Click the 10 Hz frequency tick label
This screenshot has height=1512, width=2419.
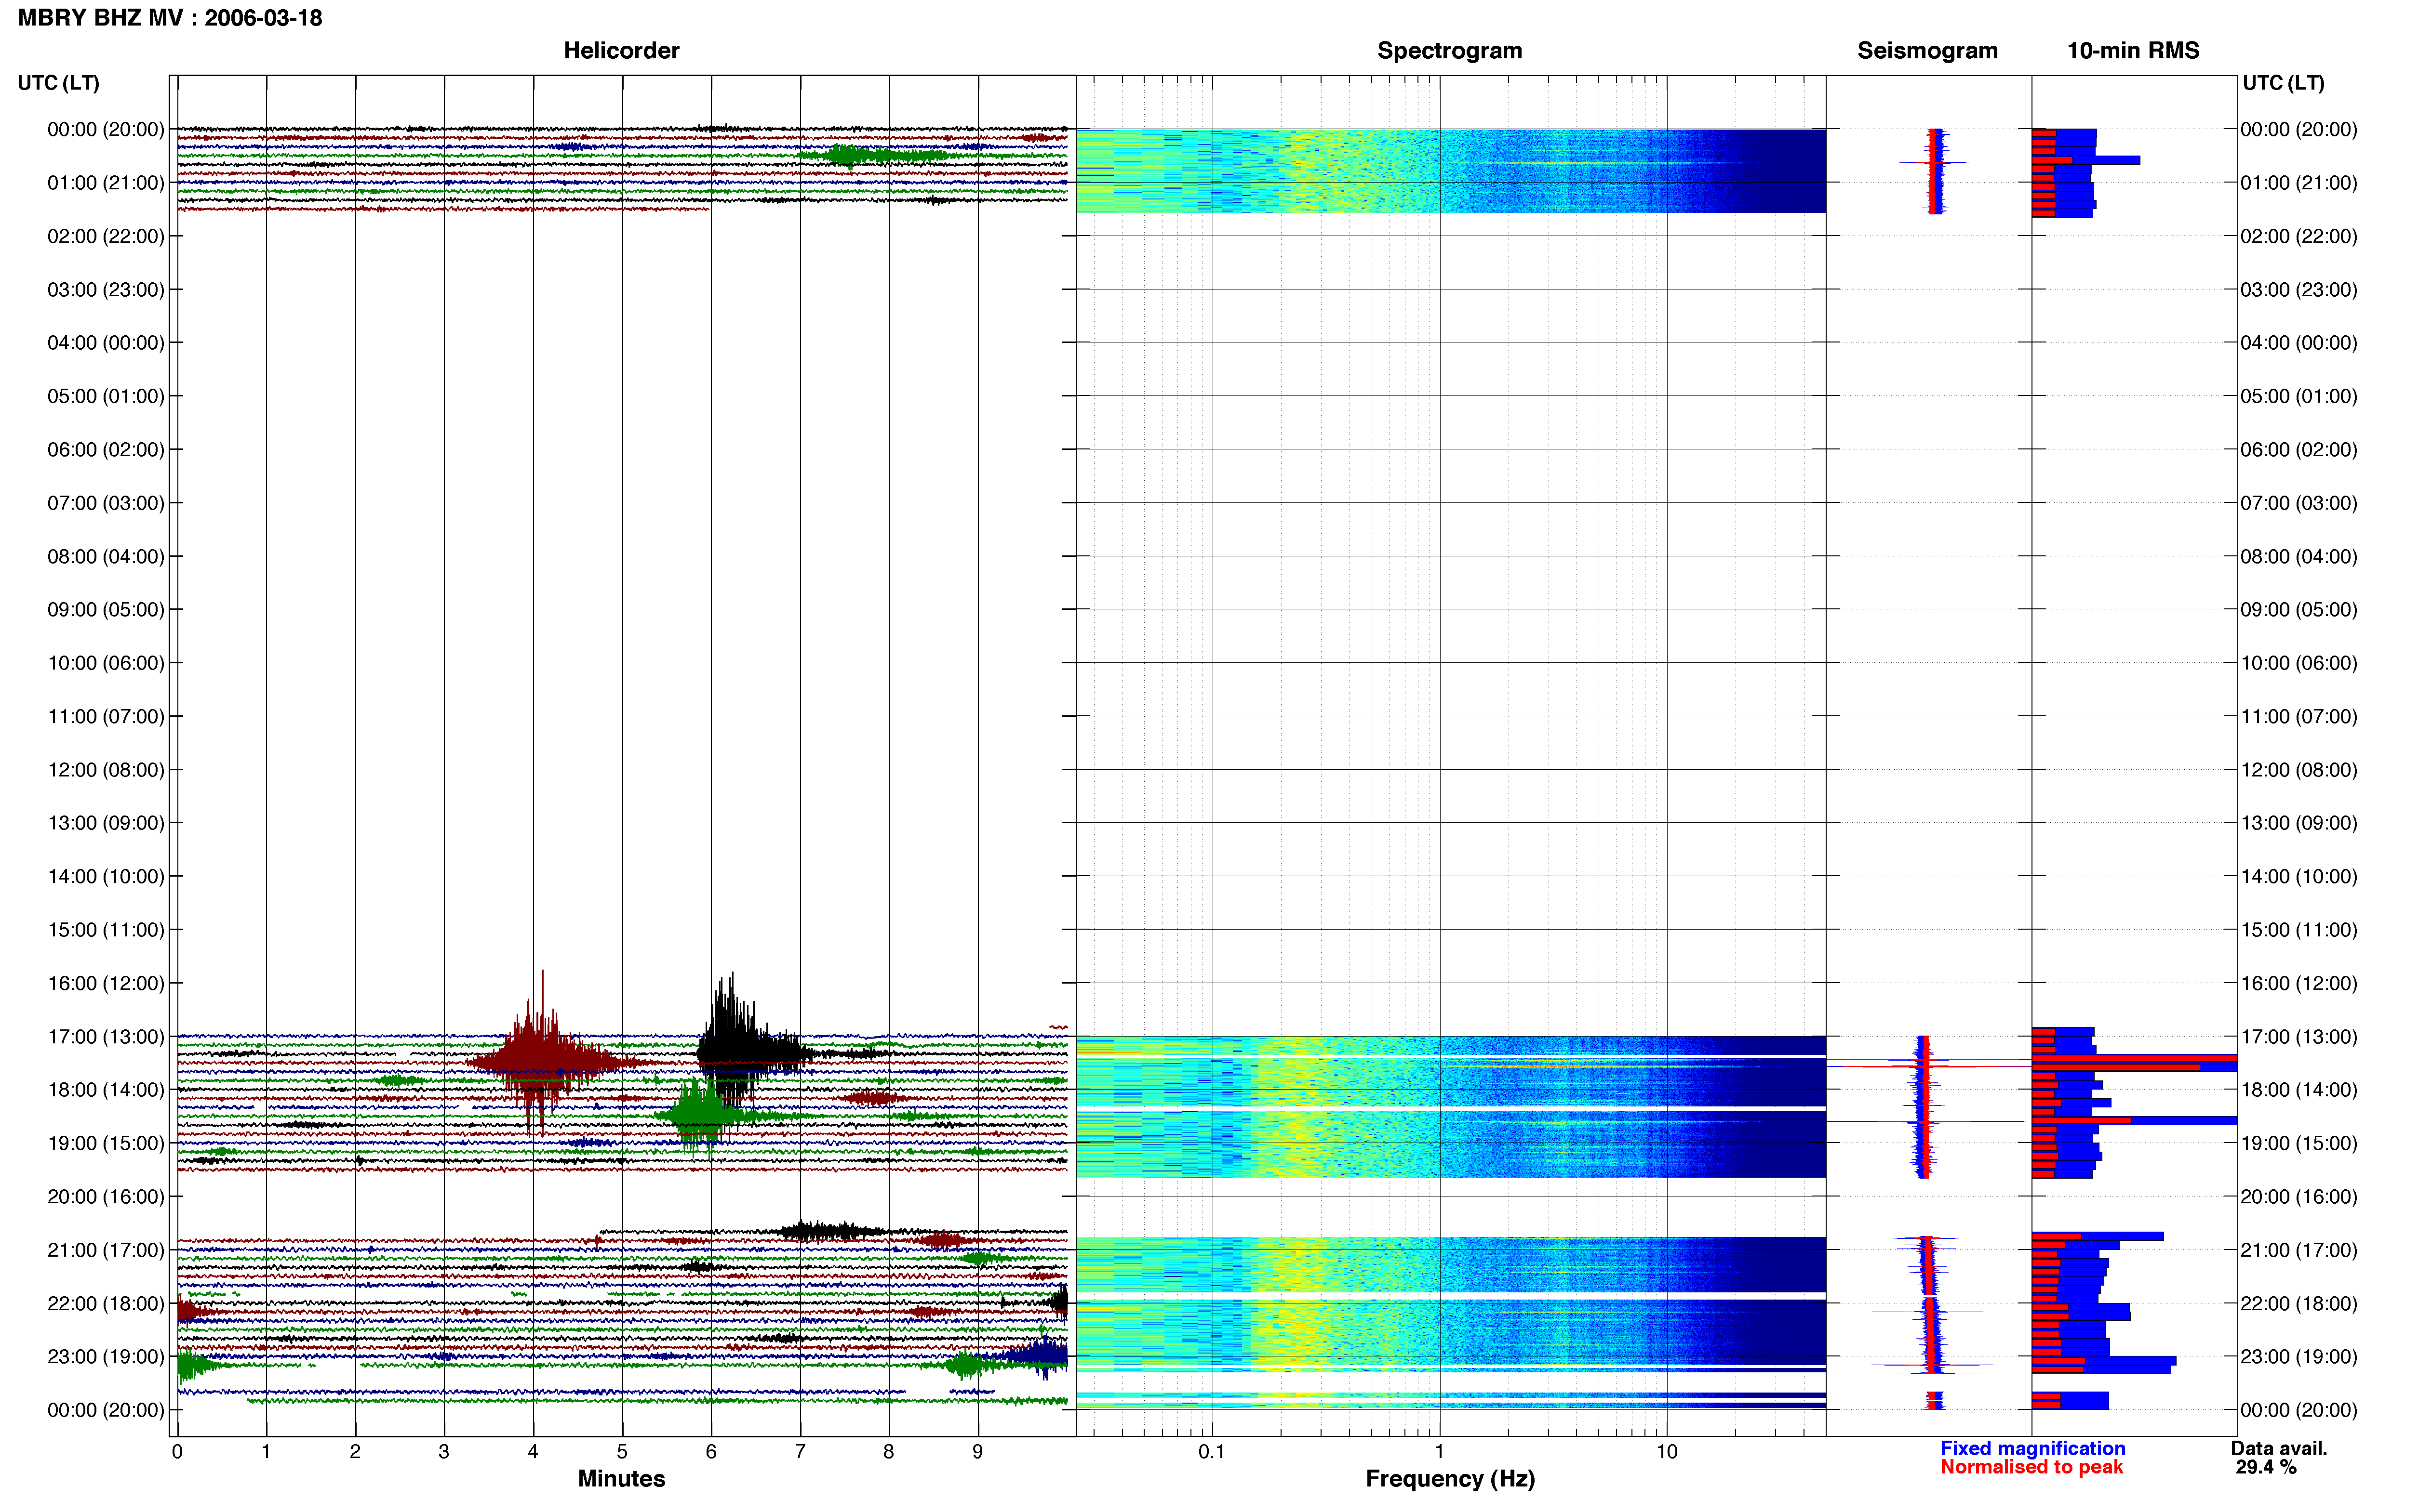point(1667,1452)
